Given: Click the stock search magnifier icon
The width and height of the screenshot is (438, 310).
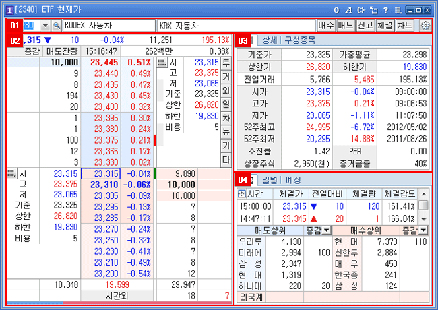Looking at the screenshot, I should [x=55, y=25].
